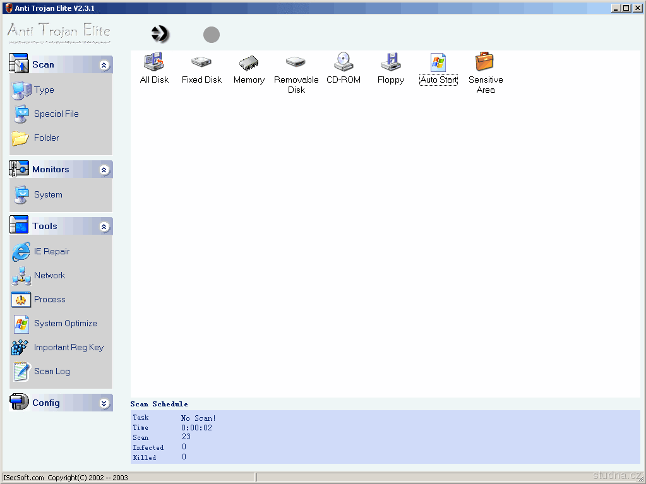Image resolution: width=646 pixels, height=484 pixels.
Task: Click the System Optimize label
Action: coord(66,324)
